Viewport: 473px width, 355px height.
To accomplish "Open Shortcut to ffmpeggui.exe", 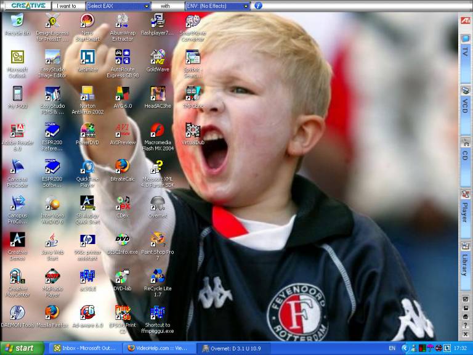I will pos(158,312).
